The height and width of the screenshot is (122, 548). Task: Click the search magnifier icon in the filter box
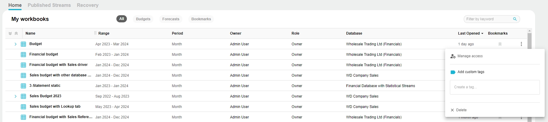(515, 19)
